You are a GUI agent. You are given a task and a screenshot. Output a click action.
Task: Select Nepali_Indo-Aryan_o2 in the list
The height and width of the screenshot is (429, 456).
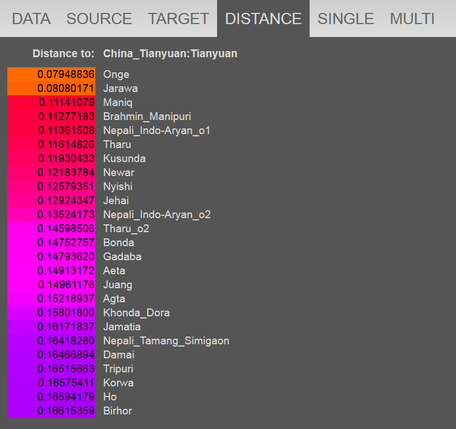157,215
